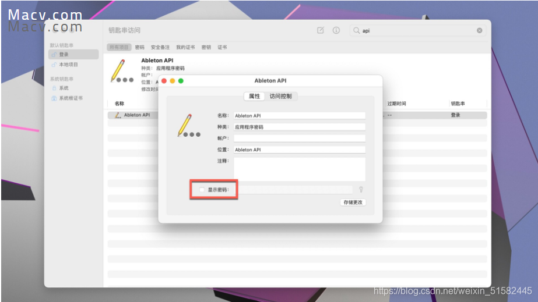Screen dimensions: 538x302
Task: Select the 密钥 category tab
Action: click(206, 47)
